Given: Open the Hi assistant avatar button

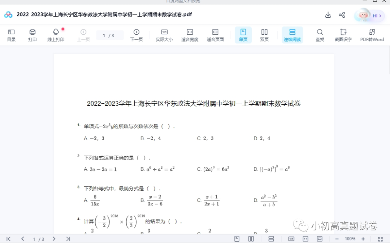Looking at the screenshot, I should pyautogui.click(x=369, y=16).
